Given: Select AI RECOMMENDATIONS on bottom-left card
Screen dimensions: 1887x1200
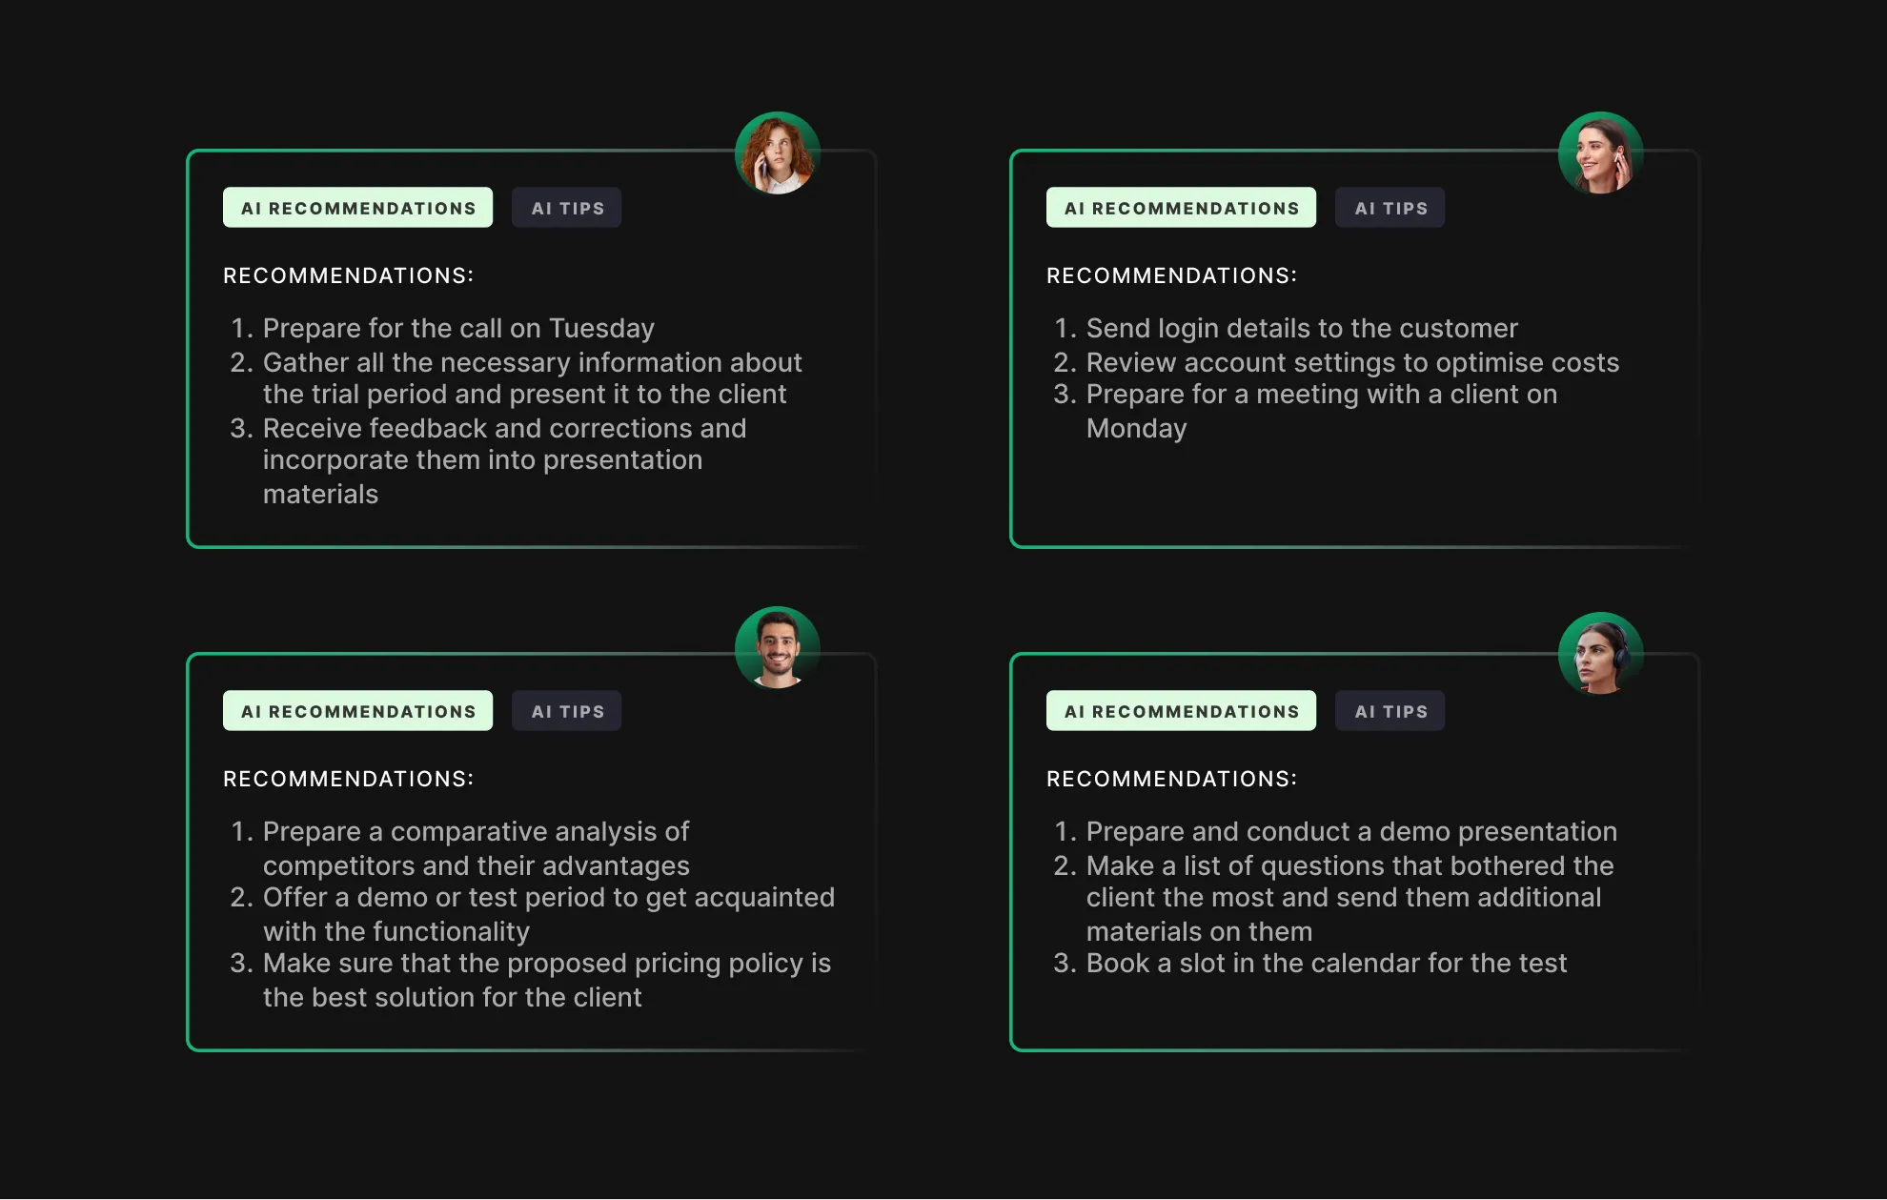Looking at the screenshot, I should click(x=357, y=710).
